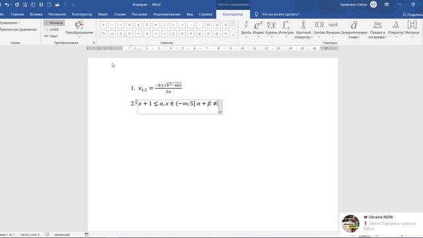Open the Преобразования group dialog launcher
The width and height of the screenshot is (423, 238).
[x=94, y=43]
